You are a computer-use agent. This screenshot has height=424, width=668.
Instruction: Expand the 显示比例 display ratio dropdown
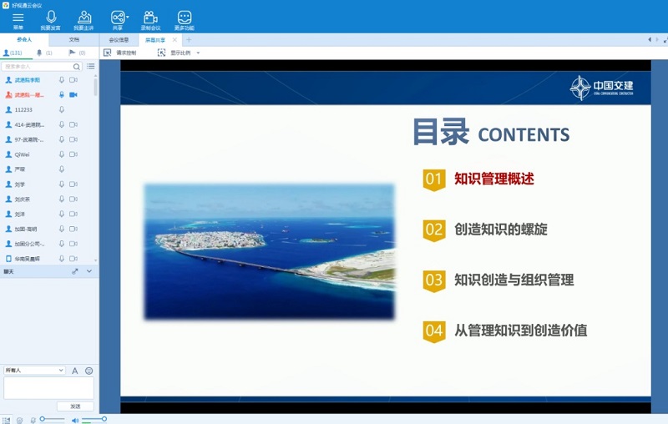point(198,53)
